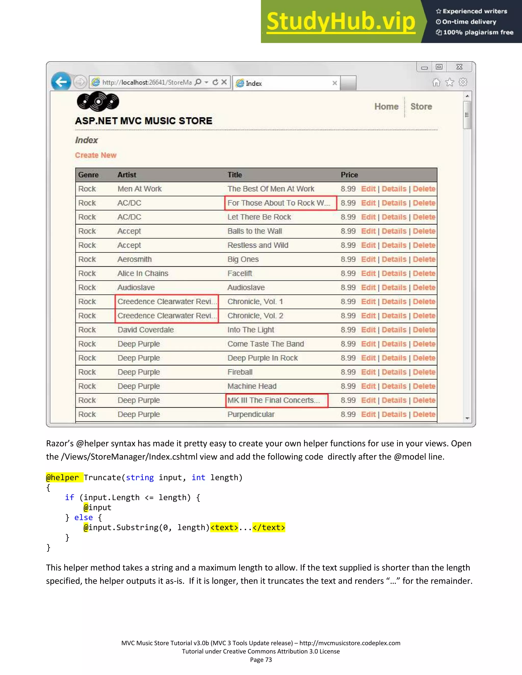
Task: Click the Alice In Chains artist cell
Action: [x=143, y=274]
